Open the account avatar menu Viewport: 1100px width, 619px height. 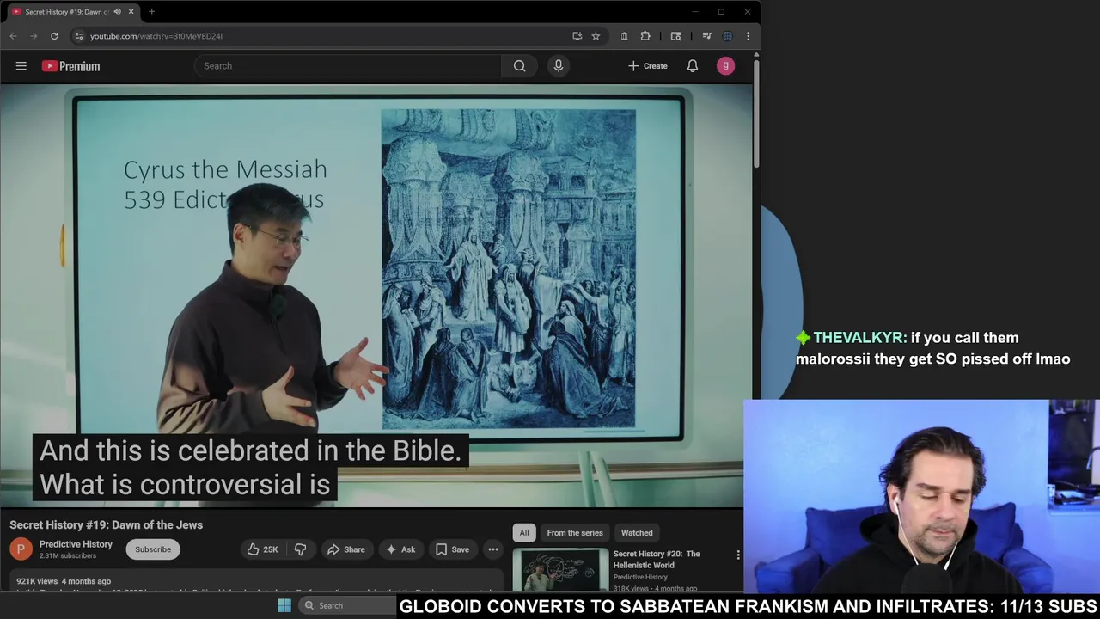(726, 66)
